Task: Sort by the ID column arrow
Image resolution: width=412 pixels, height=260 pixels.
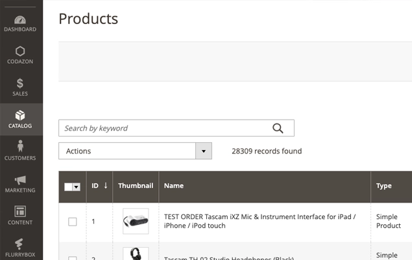Action: (106, 185)
